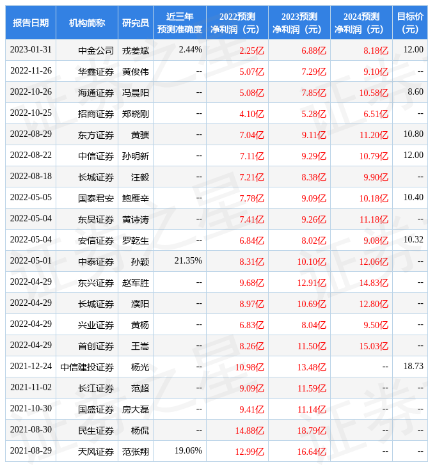Click the 13.48亿 forecast value
This screenshot has height=467, width=428.
pos(312,367)
